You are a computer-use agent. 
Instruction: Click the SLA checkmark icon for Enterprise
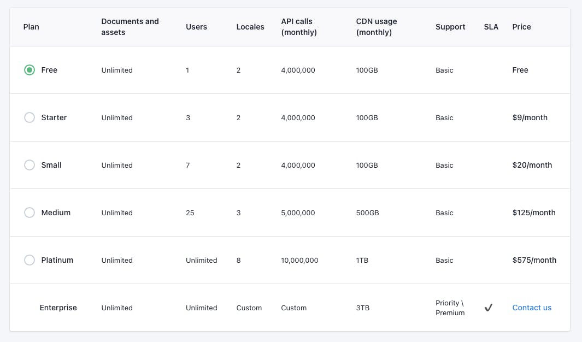pyautogui.click(x=489, y=308)
